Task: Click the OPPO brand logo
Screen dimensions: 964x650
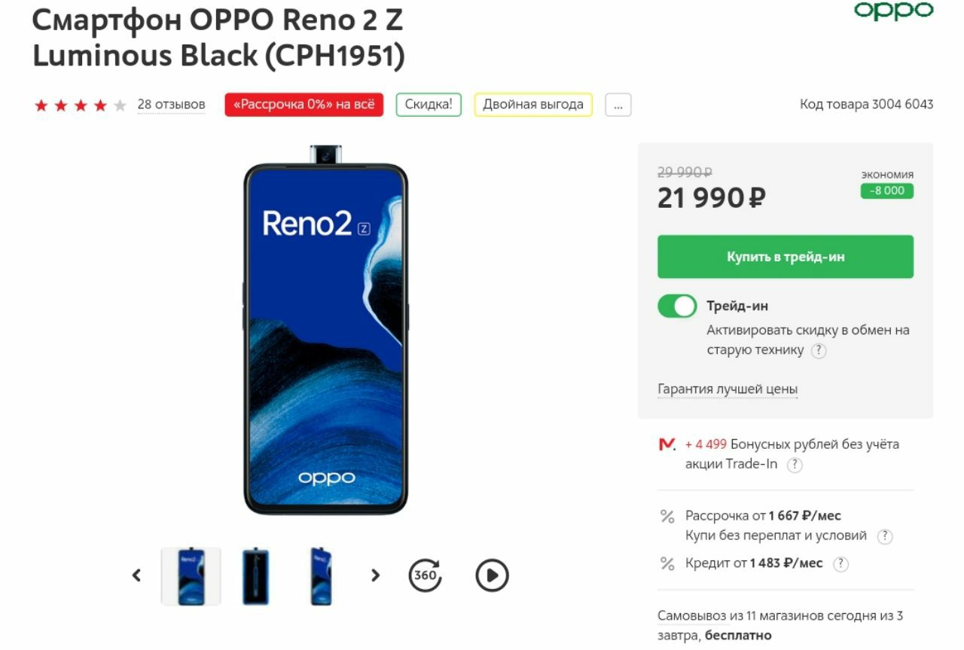Action: [x=893, y=11]
